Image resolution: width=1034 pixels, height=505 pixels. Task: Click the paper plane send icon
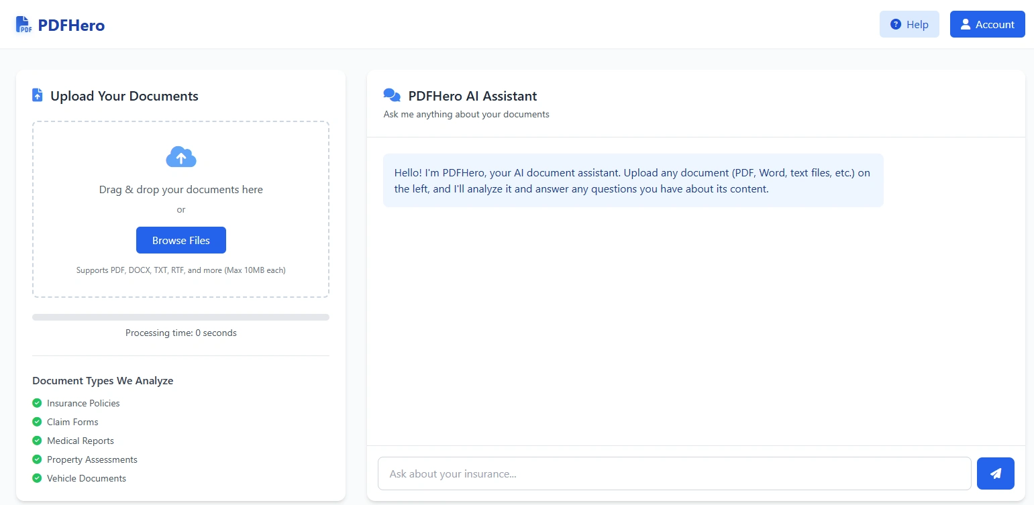click(x=996, y=473)
